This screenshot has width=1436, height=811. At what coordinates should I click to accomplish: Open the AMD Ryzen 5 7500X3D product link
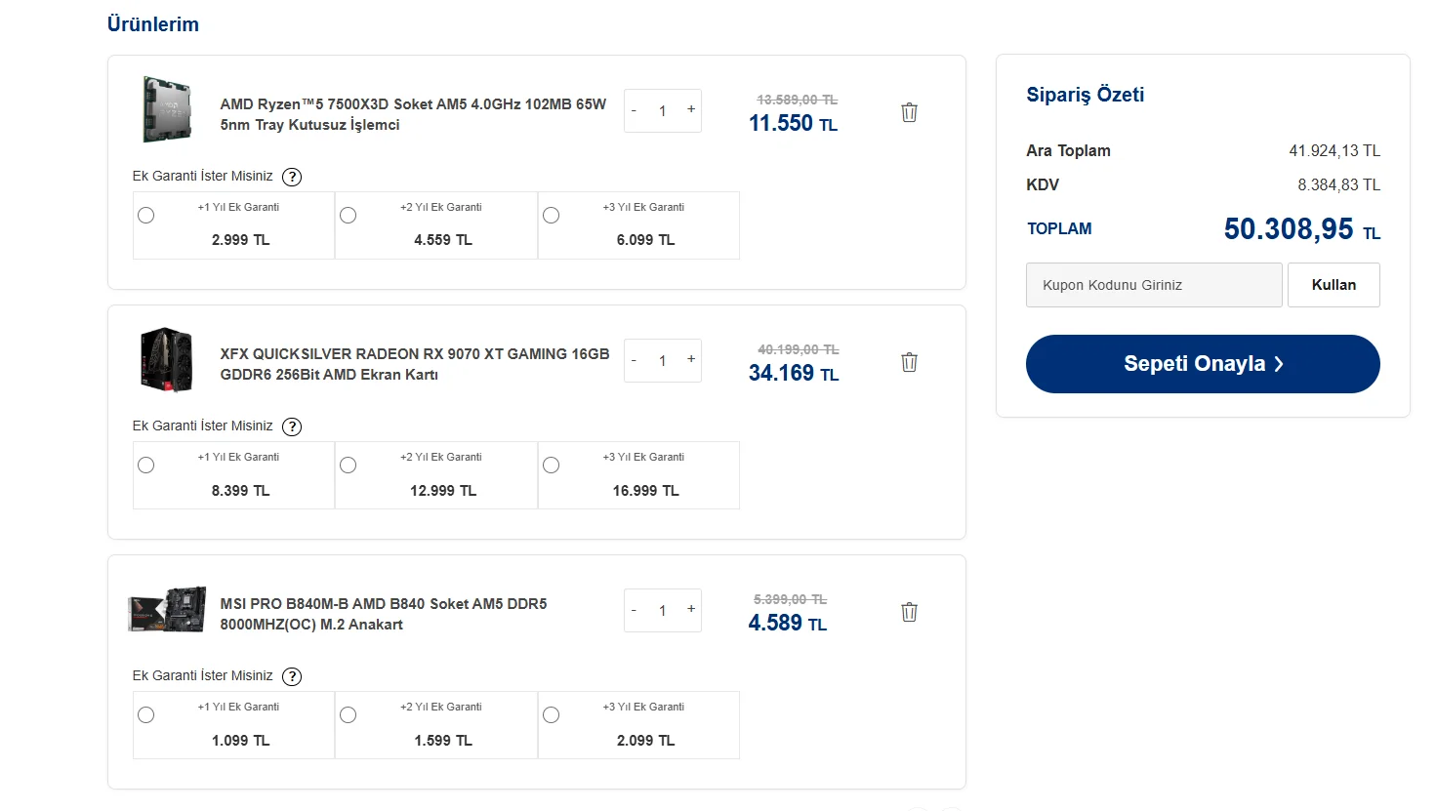coord(413,114)
